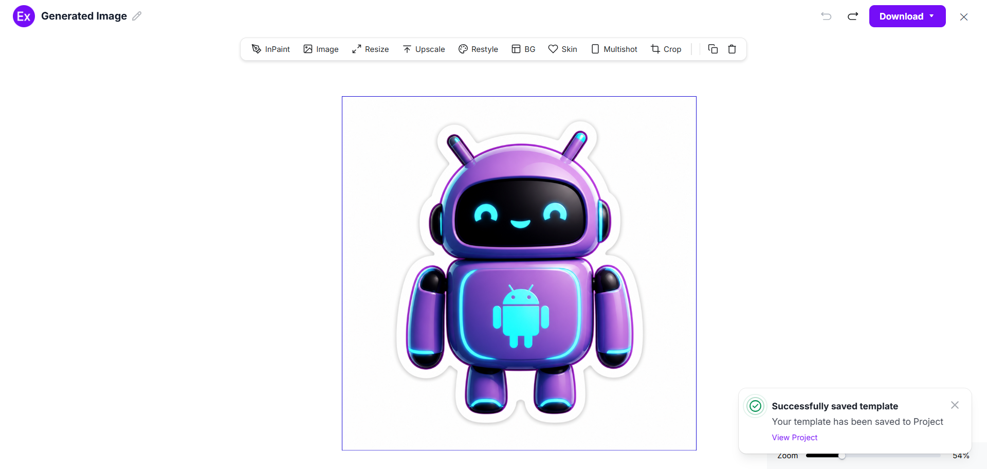
Task: Click the trash delete icon
Action: tap(732, 49)
